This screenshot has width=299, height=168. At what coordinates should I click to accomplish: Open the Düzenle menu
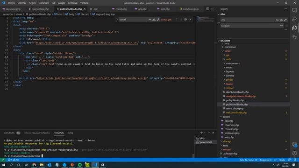tap(22, 3)
